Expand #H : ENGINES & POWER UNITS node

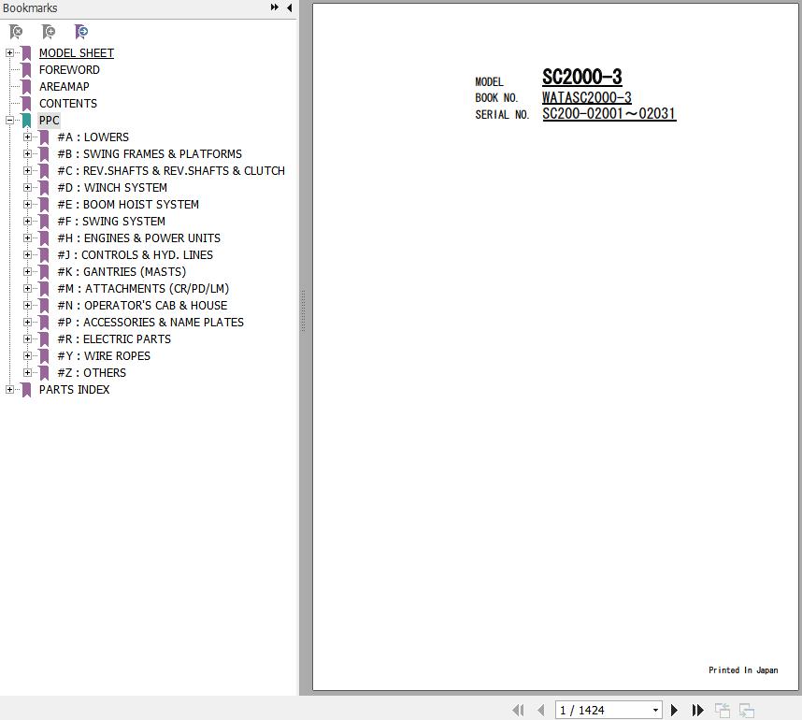click(28, 238)
